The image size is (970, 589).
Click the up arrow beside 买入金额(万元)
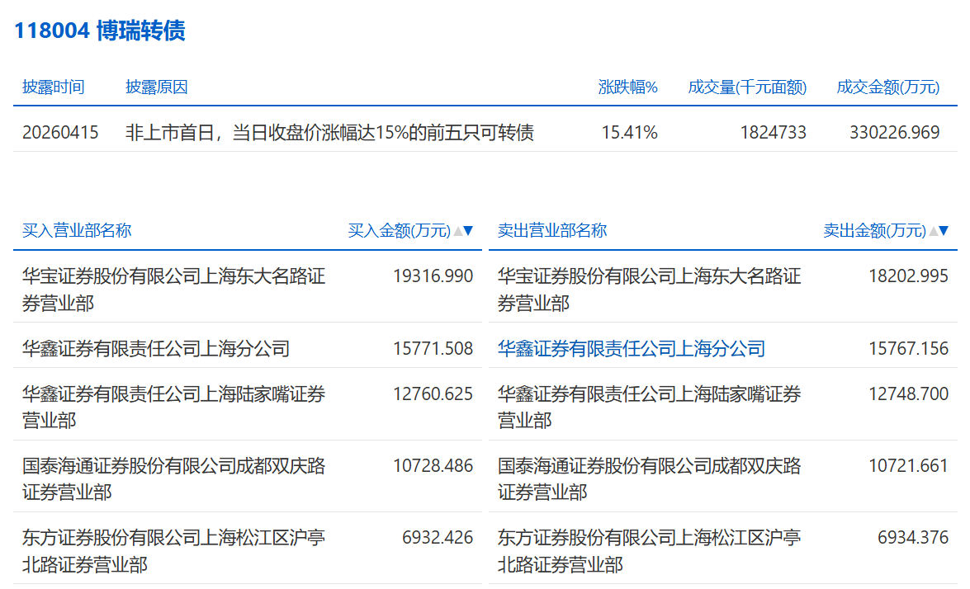[457, 231]
